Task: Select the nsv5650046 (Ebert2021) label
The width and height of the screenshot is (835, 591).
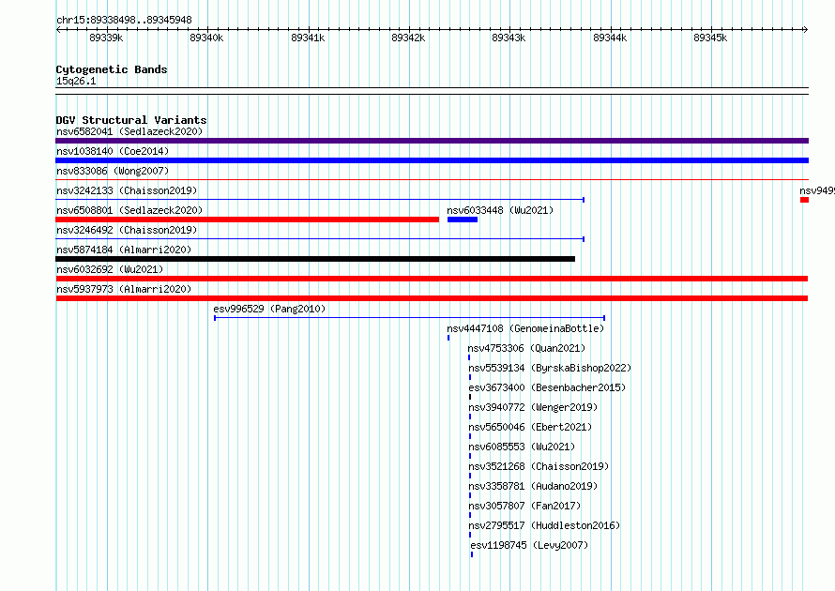Action: click(530, 427)
